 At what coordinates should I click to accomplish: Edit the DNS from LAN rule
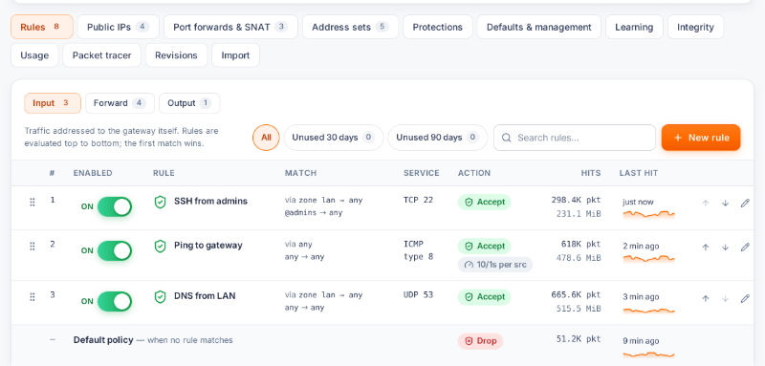point(745,298)
